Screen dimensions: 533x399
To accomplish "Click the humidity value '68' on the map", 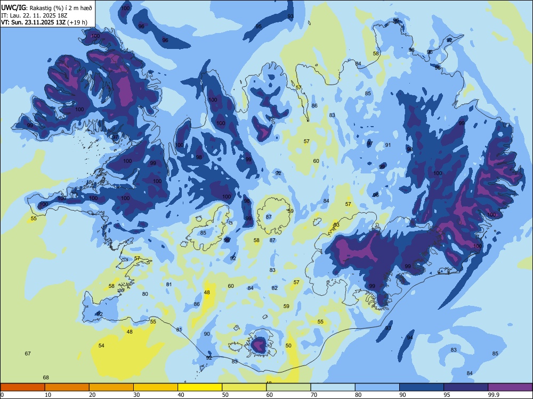I will [x=46, y=377].
